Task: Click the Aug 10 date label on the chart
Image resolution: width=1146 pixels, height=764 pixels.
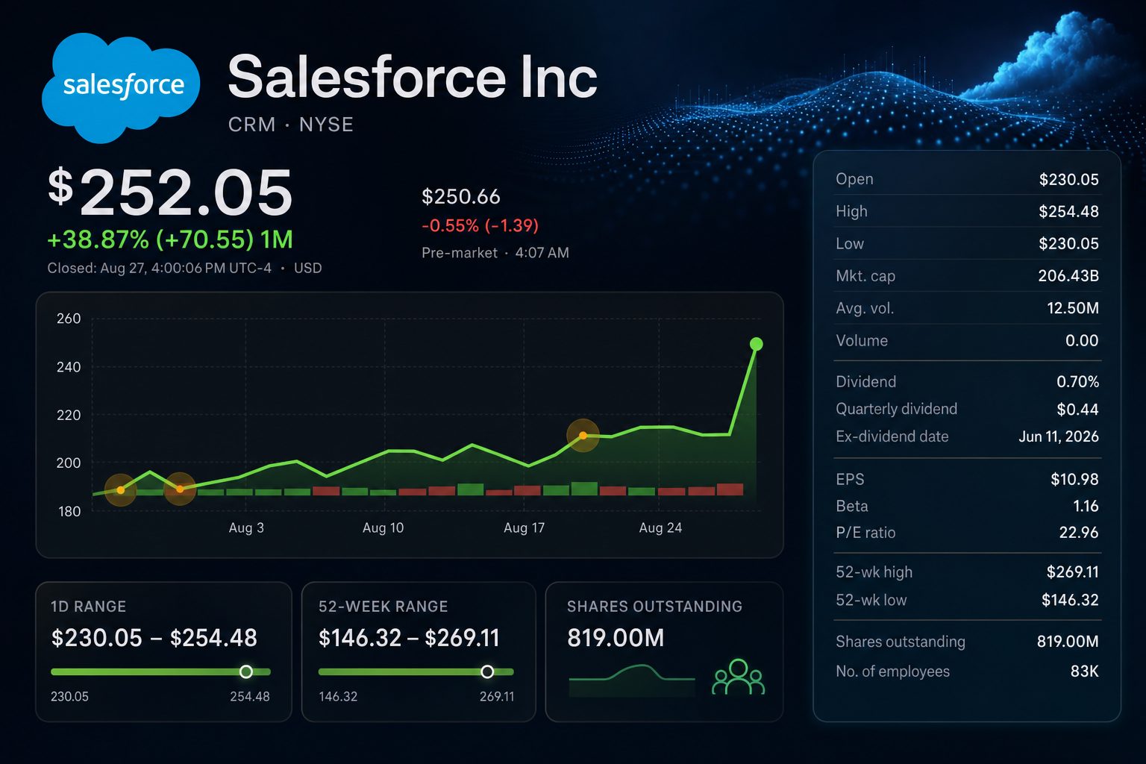Action: click(x=383, y=528)
